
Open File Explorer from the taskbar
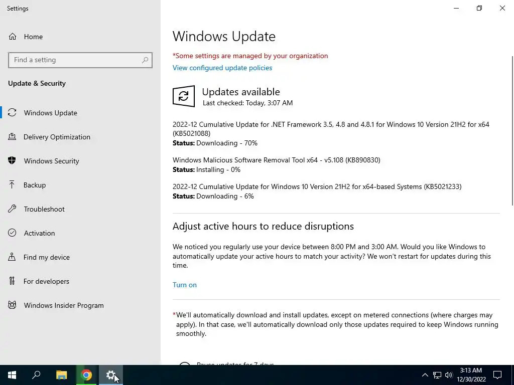61,375
